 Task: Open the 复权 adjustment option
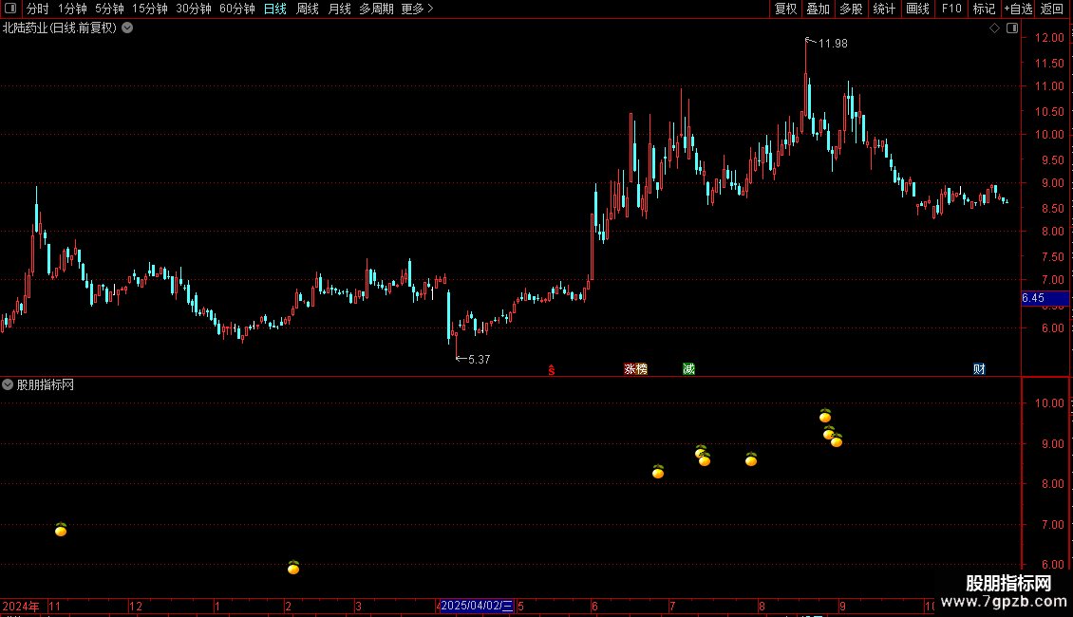(785, 9)
